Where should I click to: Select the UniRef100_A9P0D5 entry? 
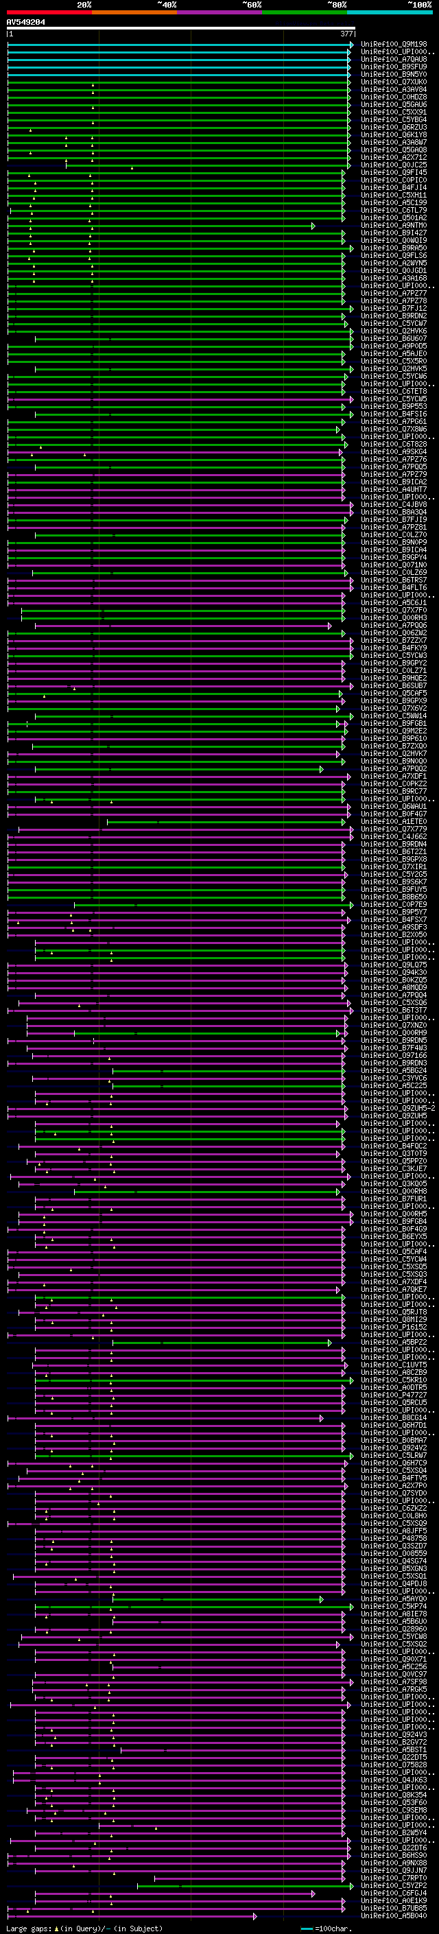point(394,346)
